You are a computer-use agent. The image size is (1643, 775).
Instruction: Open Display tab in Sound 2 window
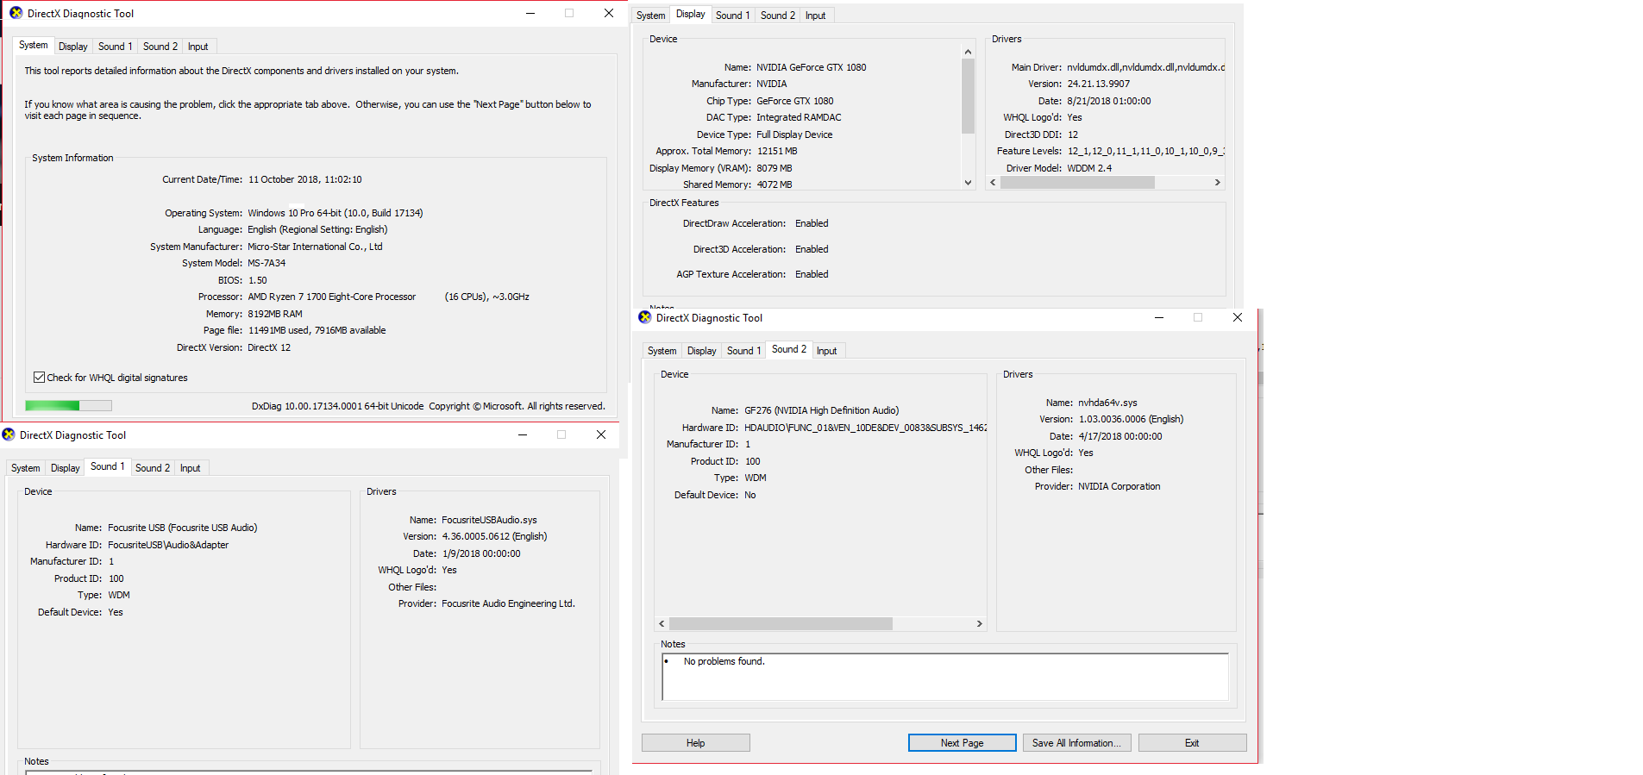(x=702, y=351)
